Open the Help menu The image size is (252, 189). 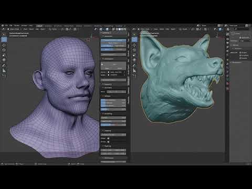(31, 26)
